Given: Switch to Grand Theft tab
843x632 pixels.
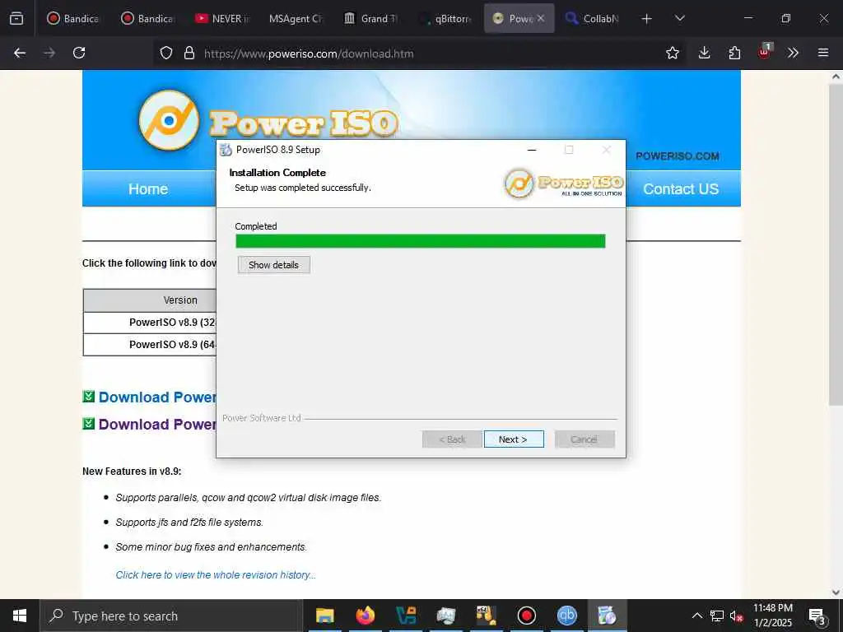Looking at the screenshot, I should pos(370,19).
